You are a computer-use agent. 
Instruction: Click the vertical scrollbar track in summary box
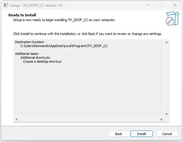pyautogui.click(x=166, y=78)
